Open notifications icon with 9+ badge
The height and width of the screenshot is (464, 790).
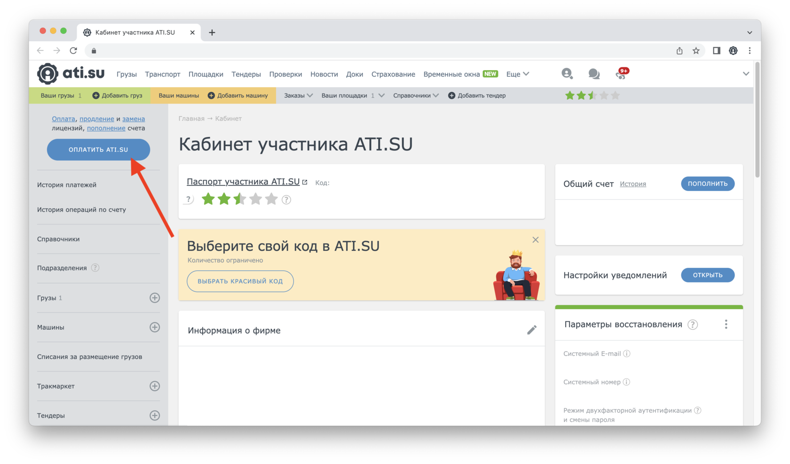click(x=622, y=73)
